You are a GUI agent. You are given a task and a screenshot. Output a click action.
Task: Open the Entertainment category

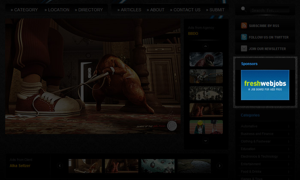tap(251, 164)
